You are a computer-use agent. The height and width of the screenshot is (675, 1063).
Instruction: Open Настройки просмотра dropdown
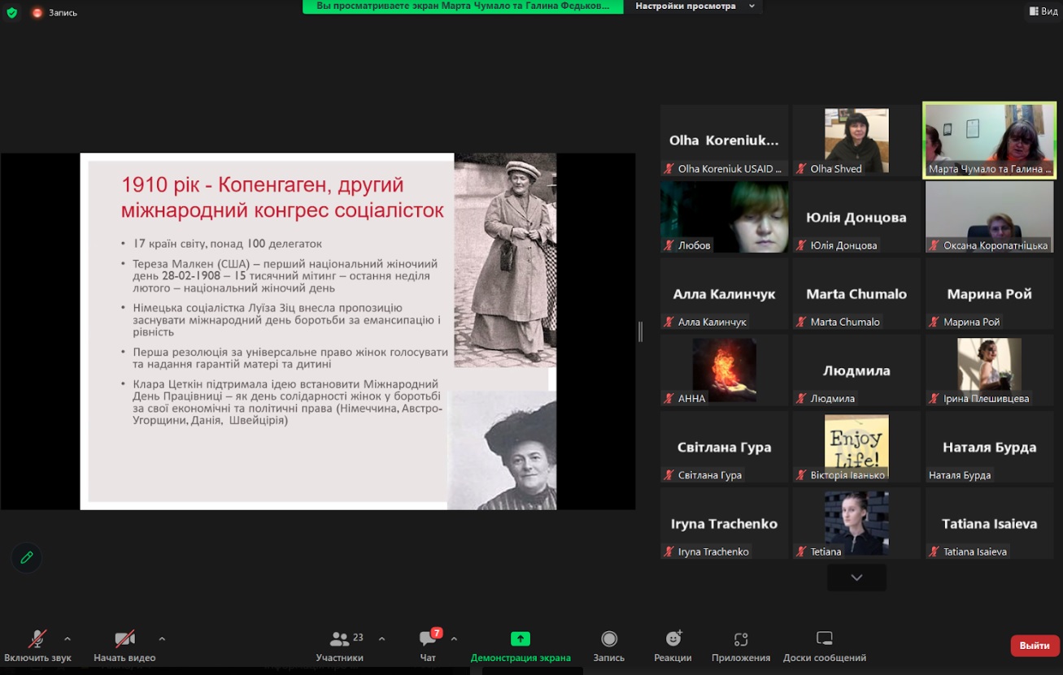(694, 6)
